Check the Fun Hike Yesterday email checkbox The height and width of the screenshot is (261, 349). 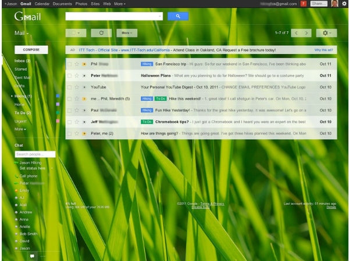(69, 110)
